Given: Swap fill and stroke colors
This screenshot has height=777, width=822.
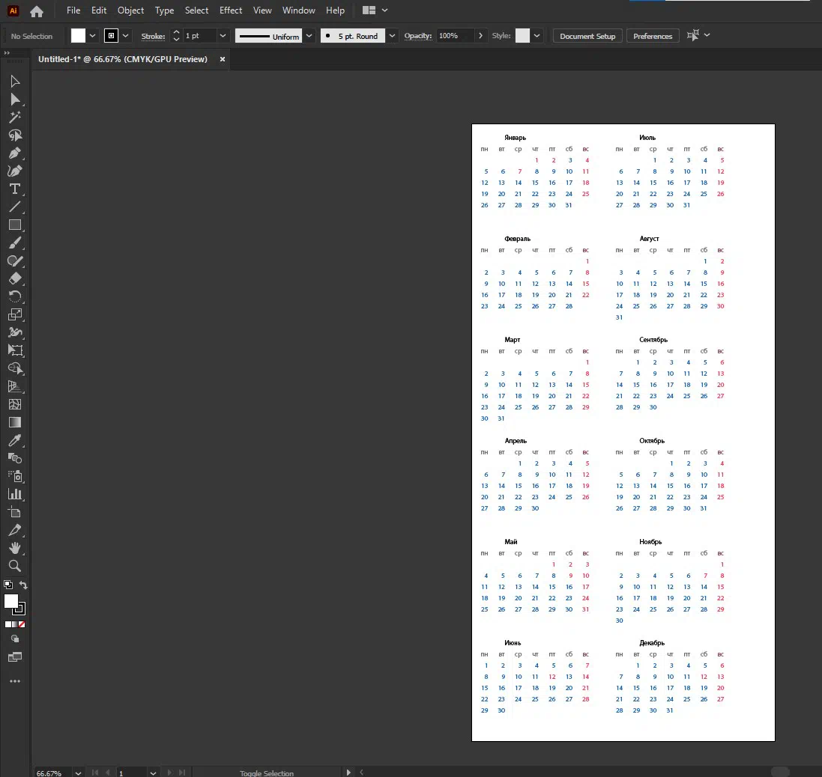Looking at the screenshot, I should click(x=23, y=585).
